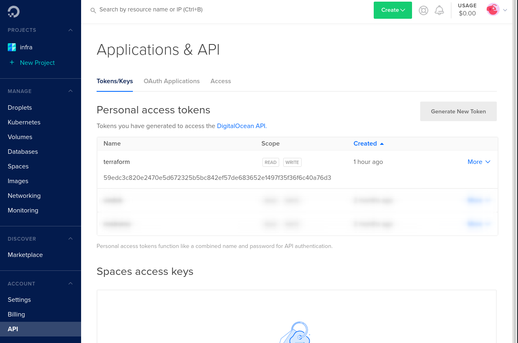Click the Spaces access keys heading
The width and height of the screenshot is (518, 343).
click(x=145, y=272)
